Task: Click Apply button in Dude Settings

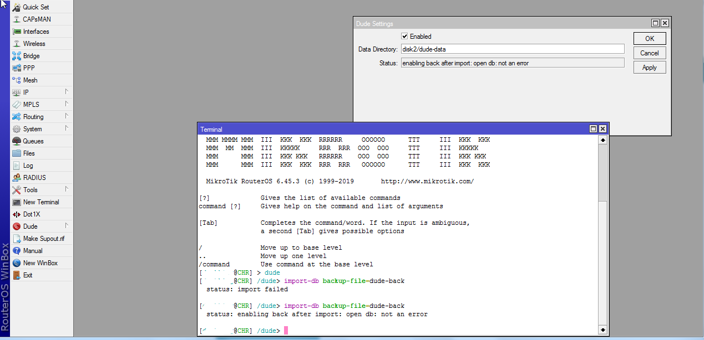Action: pos(649,68)
